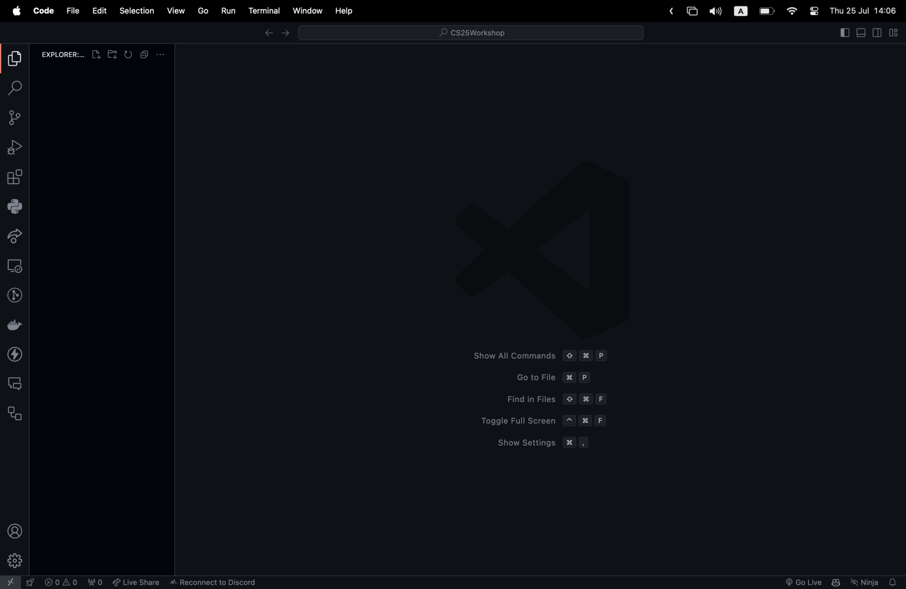This screenshot has width=906, height=589.
Task: Click the ports forwarded count in status bar
Action: (x=95, y=583)
